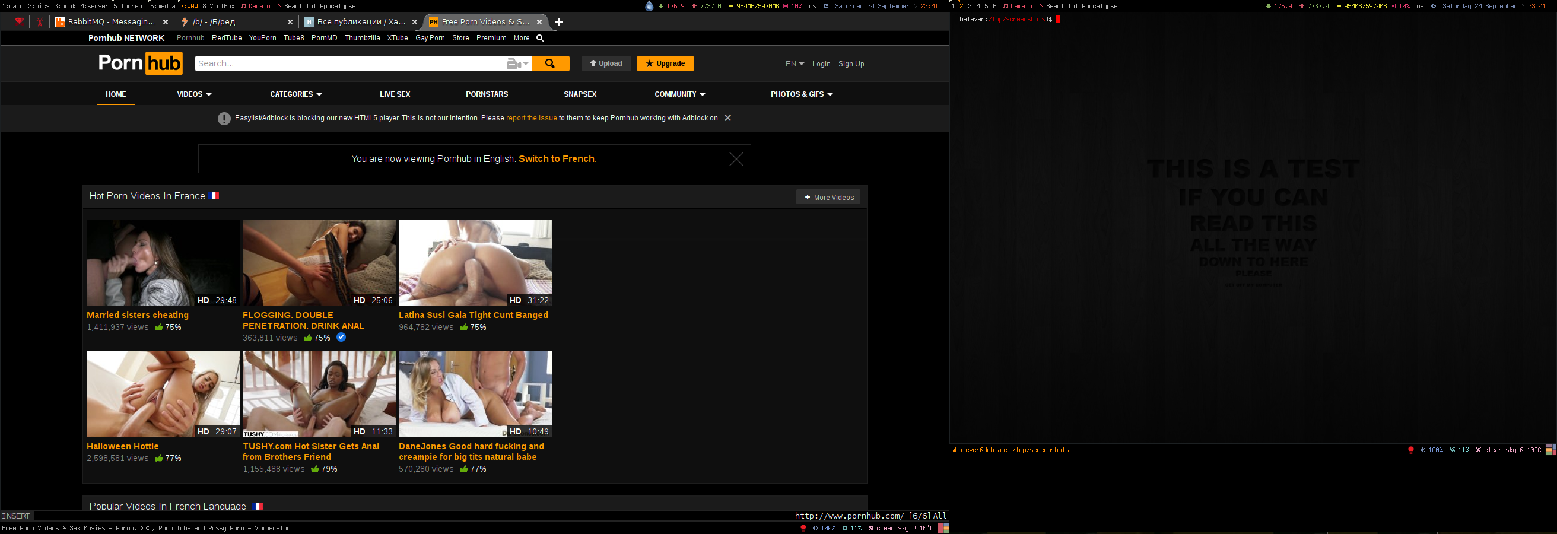Click the Sign Up link
Screen dimensions: 1557x534
(851, 64)
